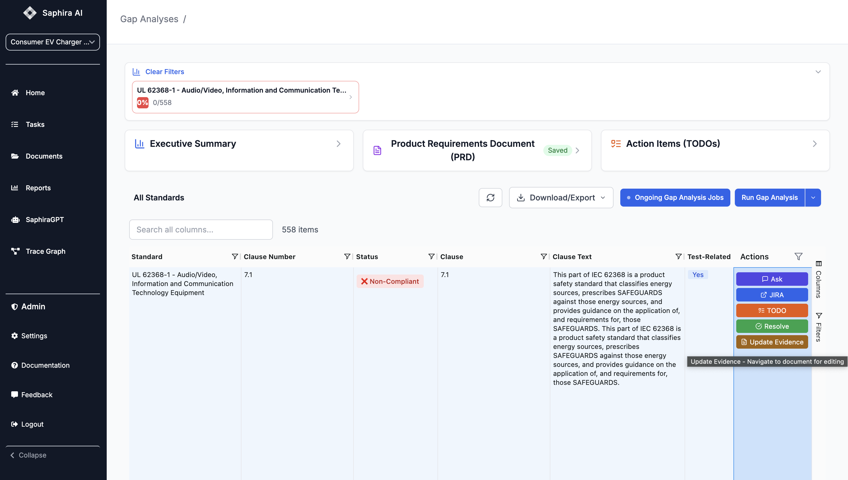Click the Search all columns field

(x=201, y=229)
